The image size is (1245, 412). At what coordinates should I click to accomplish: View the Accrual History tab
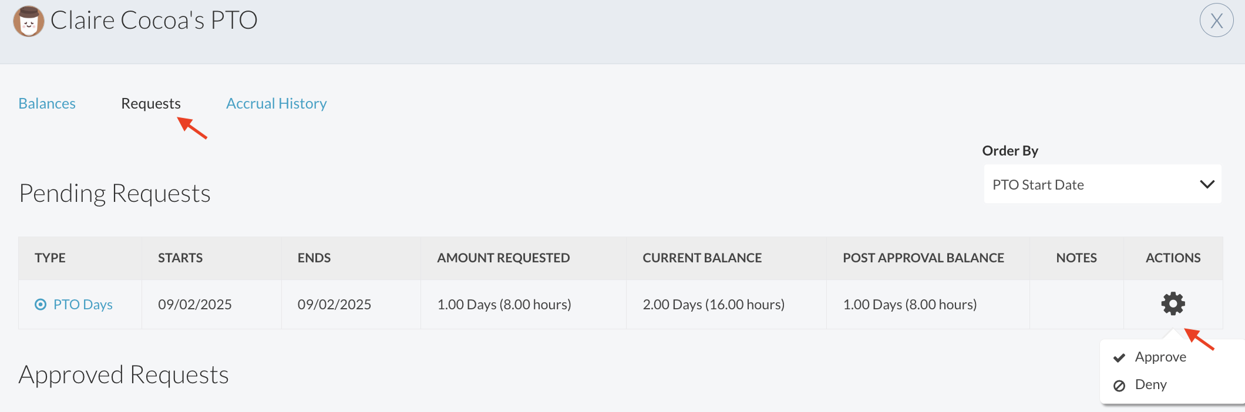tap(276, 103)
